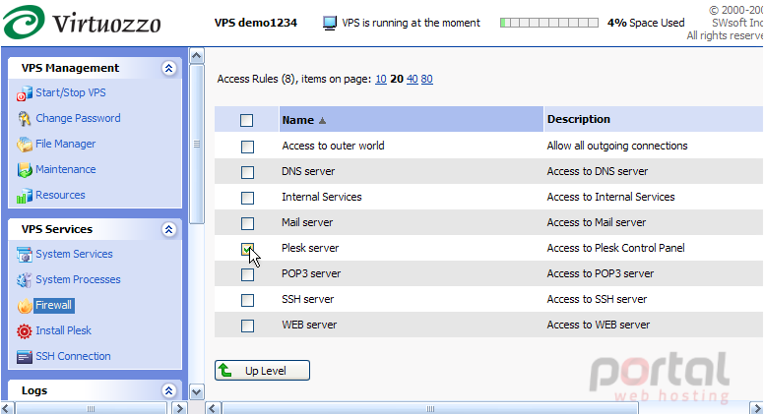Click the Name column sort arrow

(322, 121)
